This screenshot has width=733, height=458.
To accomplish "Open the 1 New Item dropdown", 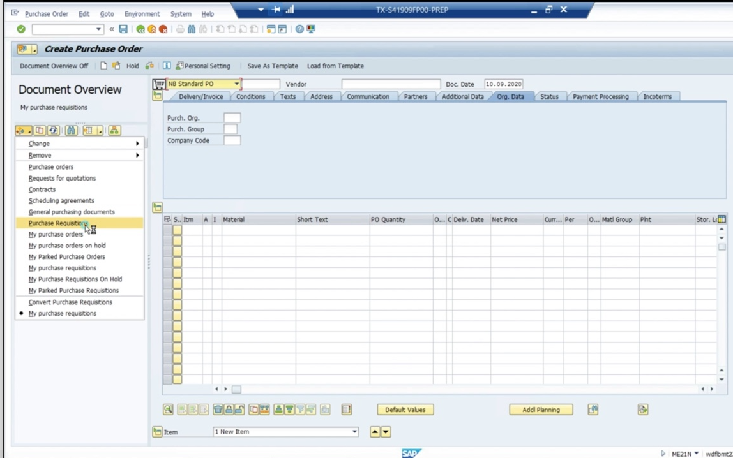I will [354, 432].
